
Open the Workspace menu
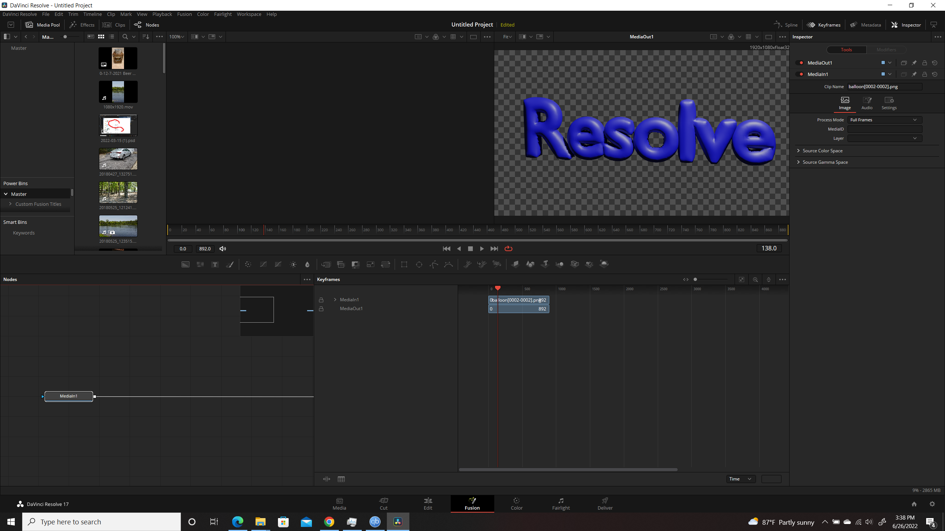(x=249, y=14)
